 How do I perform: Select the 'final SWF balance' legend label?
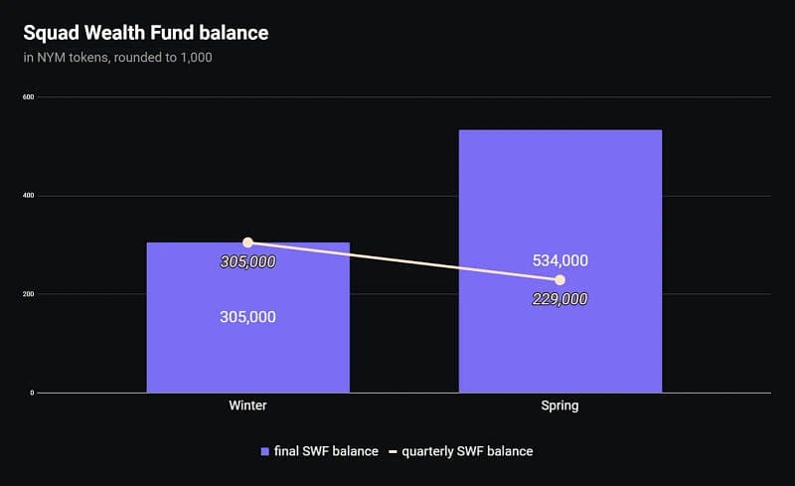click(x=326, y=451)
